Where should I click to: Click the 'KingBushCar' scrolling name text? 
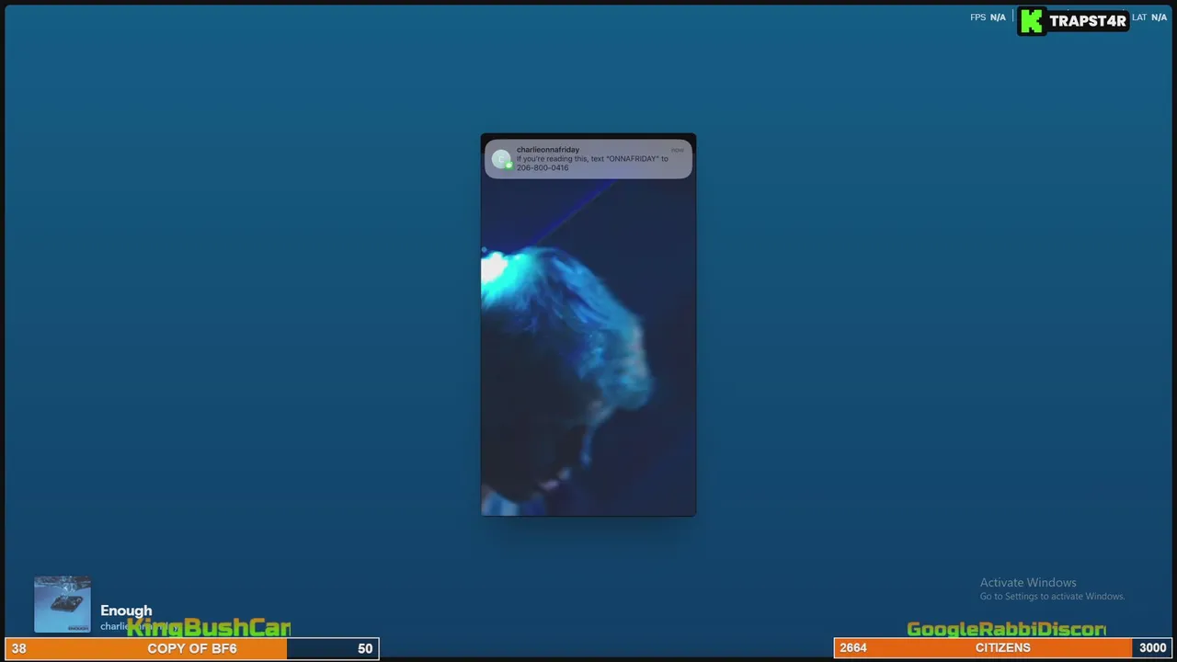click(209, 628)
